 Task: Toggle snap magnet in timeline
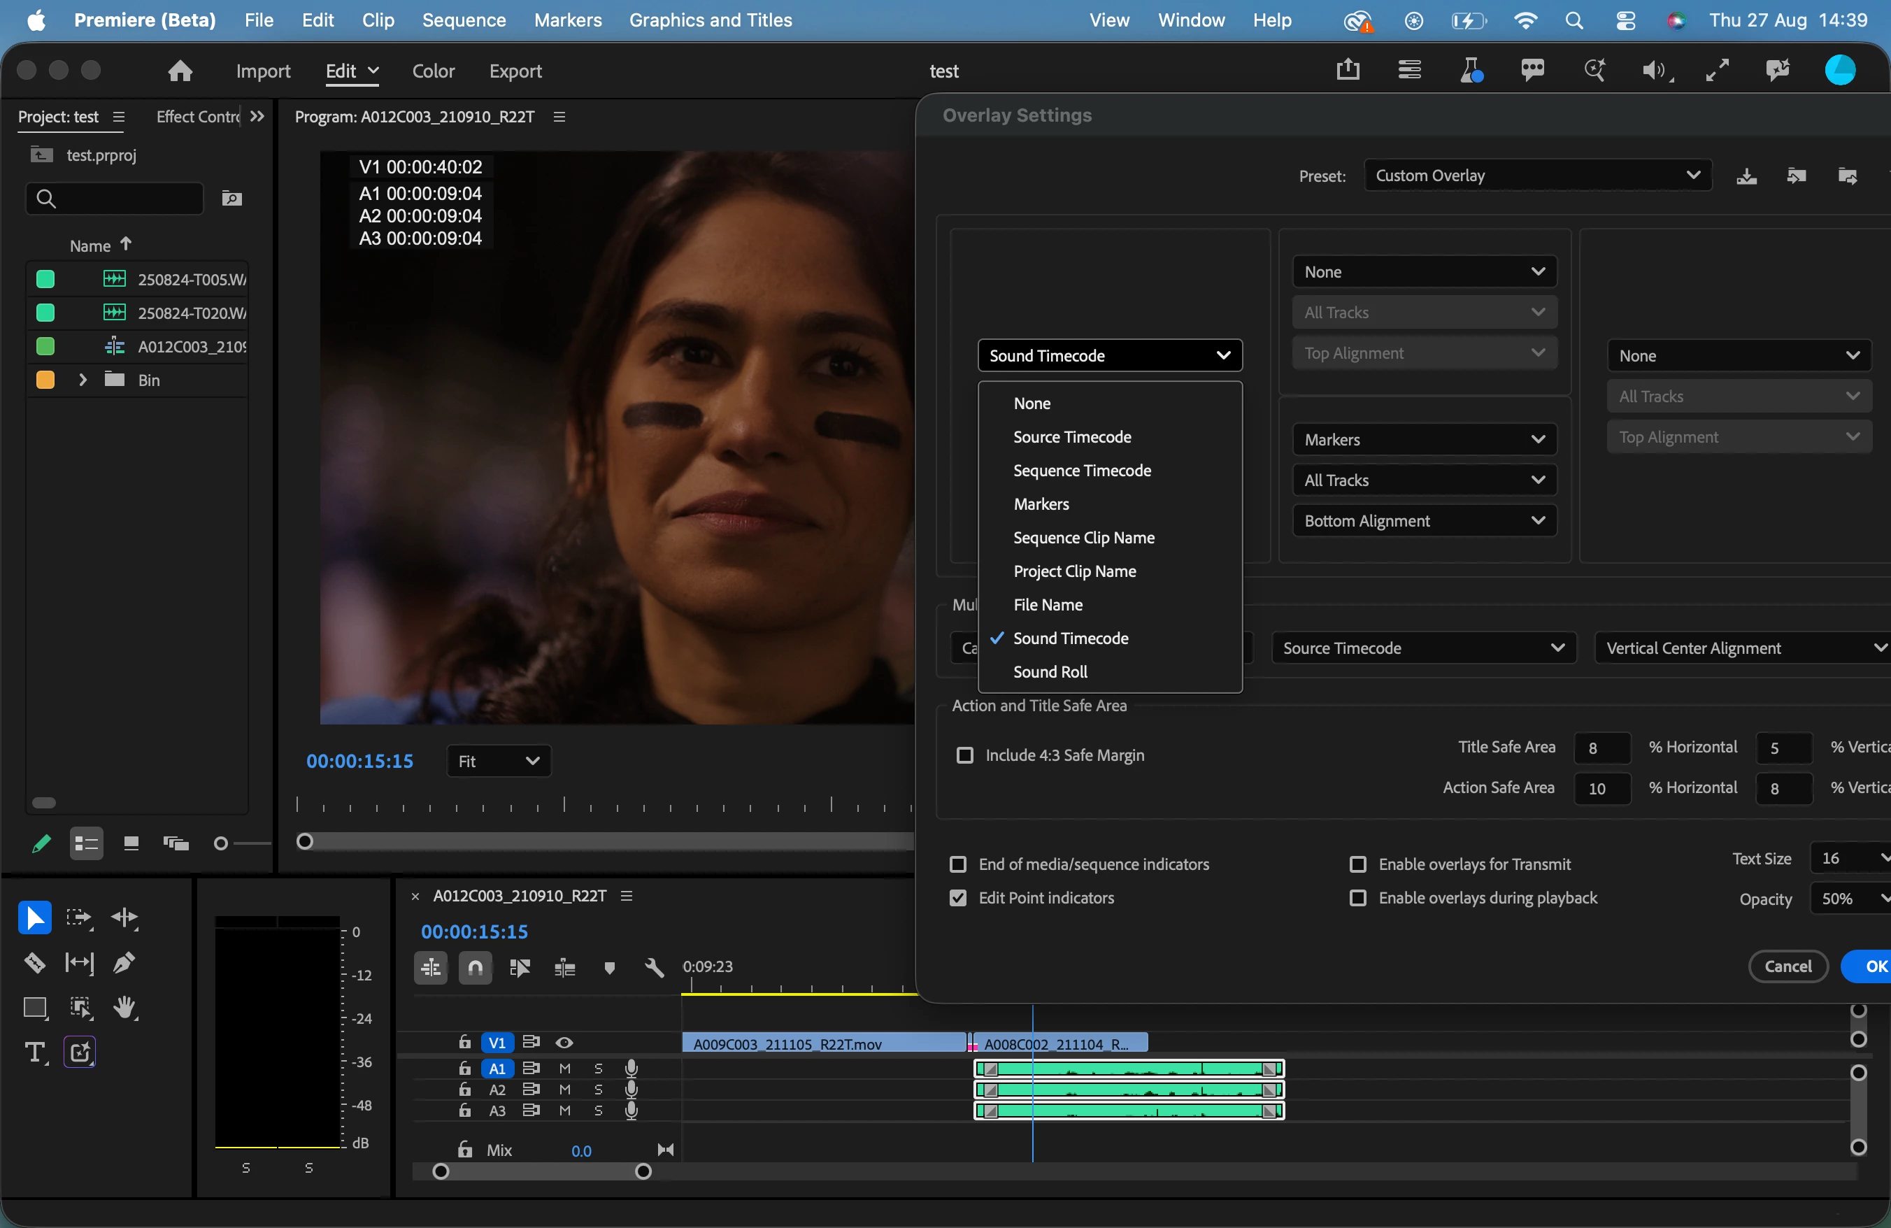[x=475, y=966]
